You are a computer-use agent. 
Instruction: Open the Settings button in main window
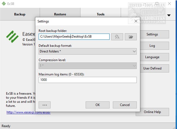pyautogui.click(x=154, y=34)
